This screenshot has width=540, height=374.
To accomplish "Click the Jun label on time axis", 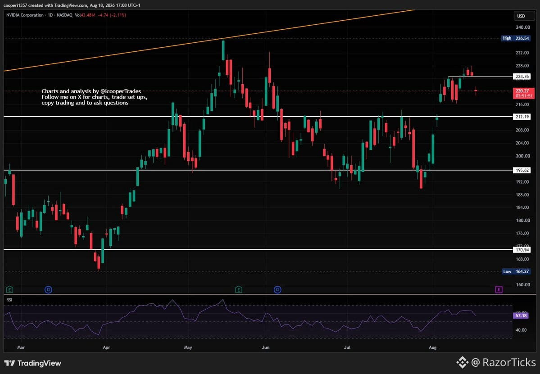I will [266, 347].
